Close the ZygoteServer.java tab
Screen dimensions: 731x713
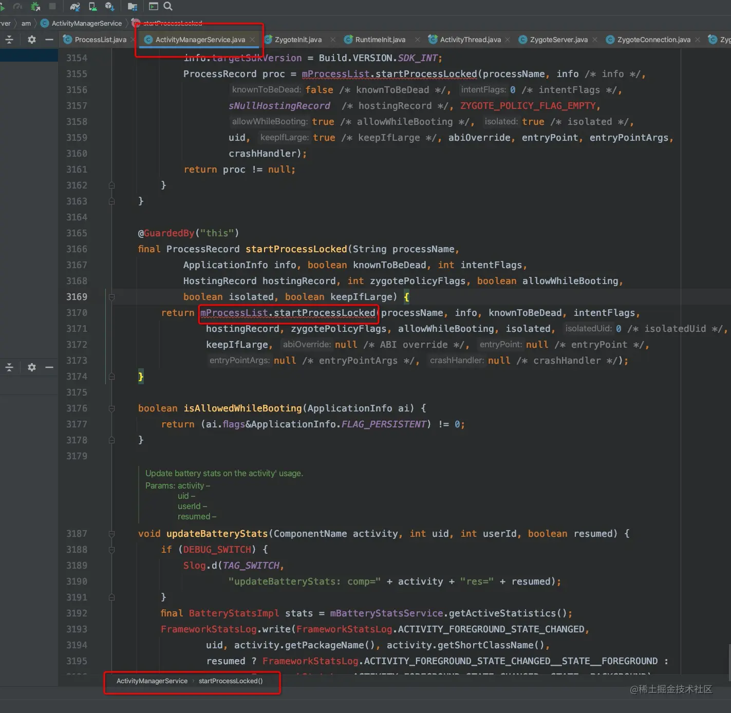(x=595, y=40)
